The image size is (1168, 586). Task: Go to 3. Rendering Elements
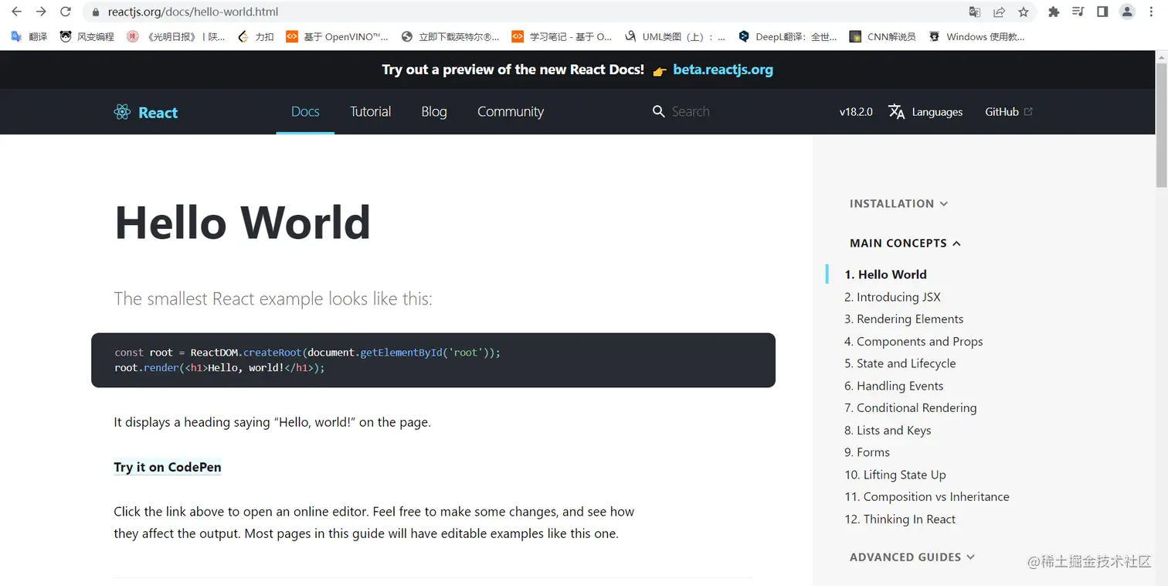pos(904,319)
